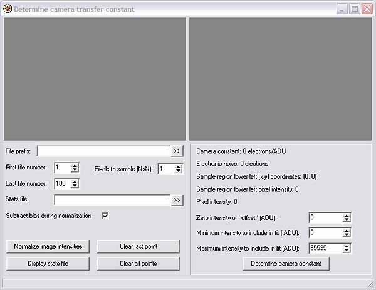Click the First file number value field
Image resolution: width=376 pixels, height=290 pixels.
(63, 167)
